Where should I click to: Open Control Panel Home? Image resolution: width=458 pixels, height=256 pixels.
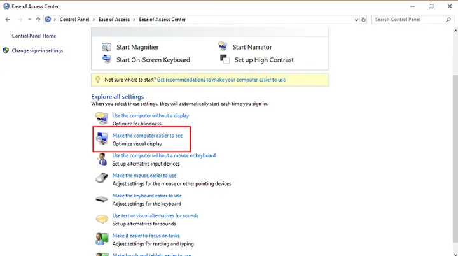(34, 36)
